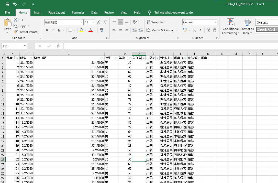Click the Paste clipboard icon

[7, 23]
